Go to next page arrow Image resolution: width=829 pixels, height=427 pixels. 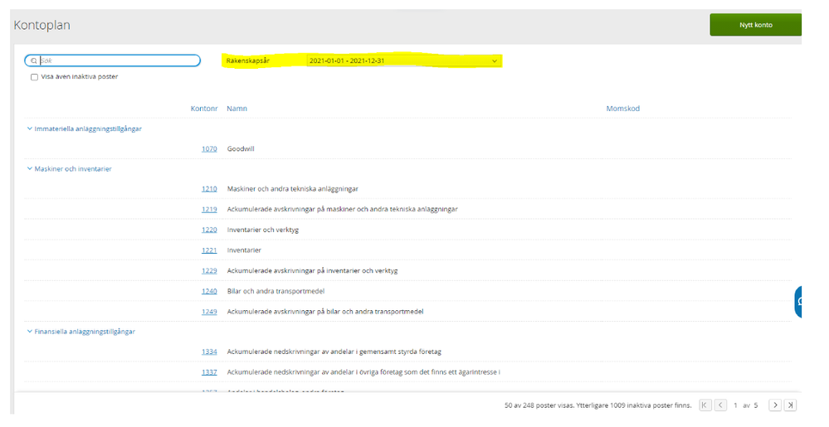[x=775, y=405]
